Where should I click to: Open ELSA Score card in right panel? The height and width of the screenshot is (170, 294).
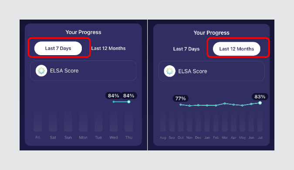pos(212,71)
